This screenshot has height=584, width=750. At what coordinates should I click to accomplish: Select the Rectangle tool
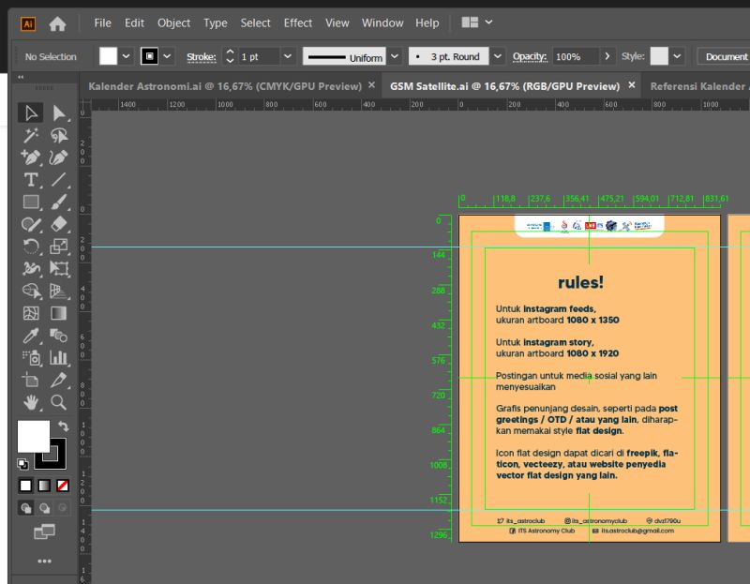pyautogui.click(x=29, y=202)
